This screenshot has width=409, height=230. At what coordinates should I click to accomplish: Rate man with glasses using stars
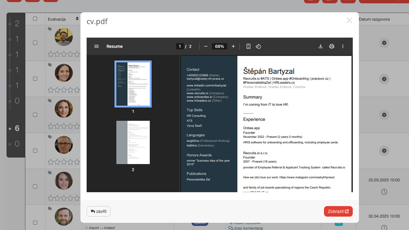(x=64, y=162)
